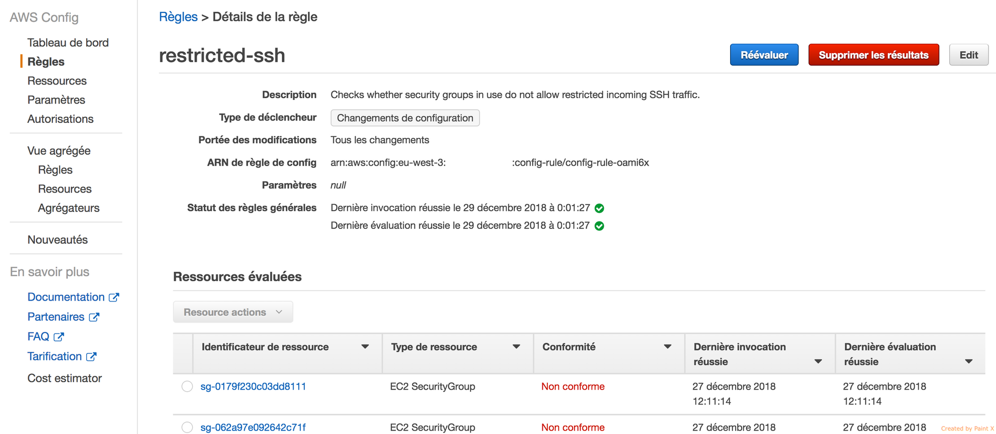The image size is (996, 434).
Task: Open Conformité column filter arrow
Action: (x=668, y=347)
